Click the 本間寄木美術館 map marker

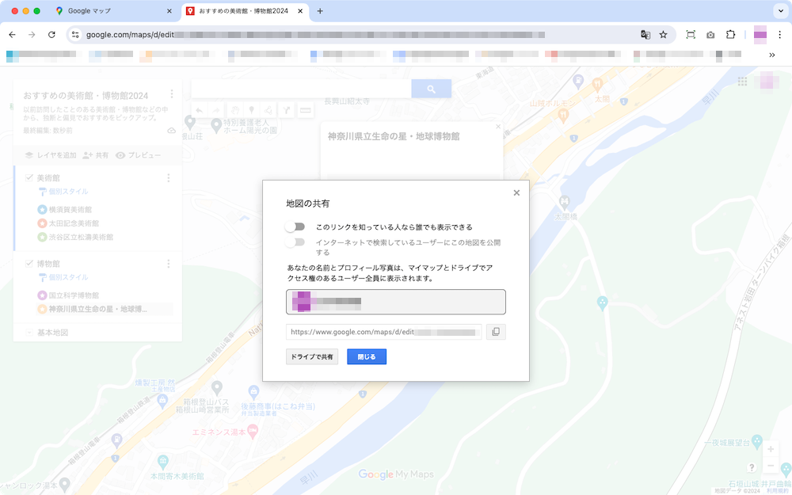[162, 461]
